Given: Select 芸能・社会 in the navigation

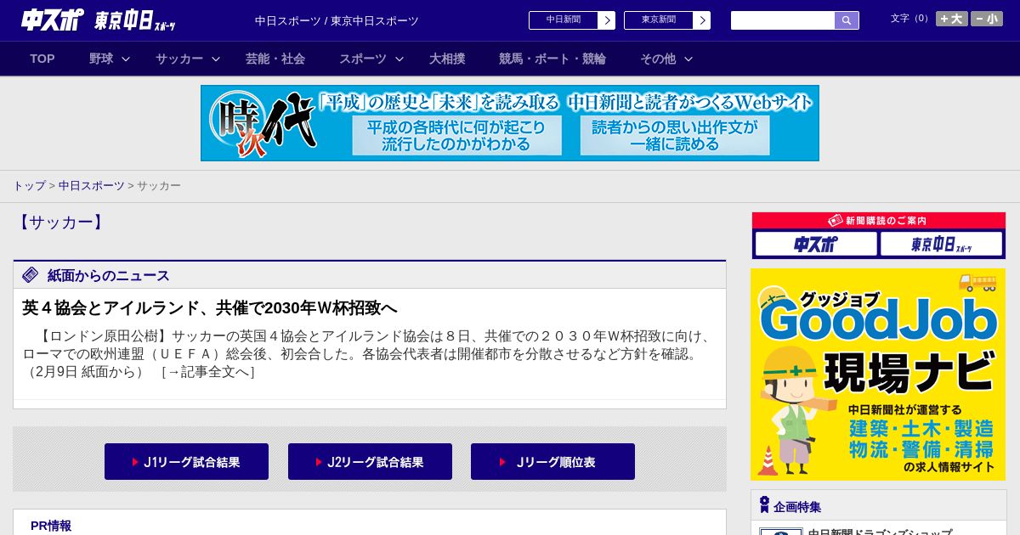Looking at the screenshot, I should [275, 59].
